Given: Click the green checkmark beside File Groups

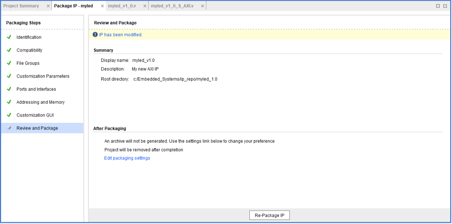Looking at the screenshot, I should pos(9,63).
